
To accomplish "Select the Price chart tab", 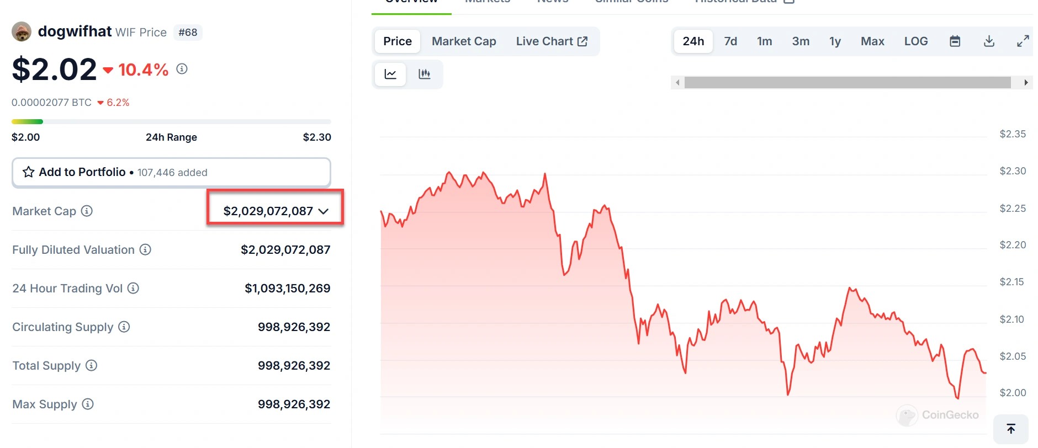I will tap(398, 41).
